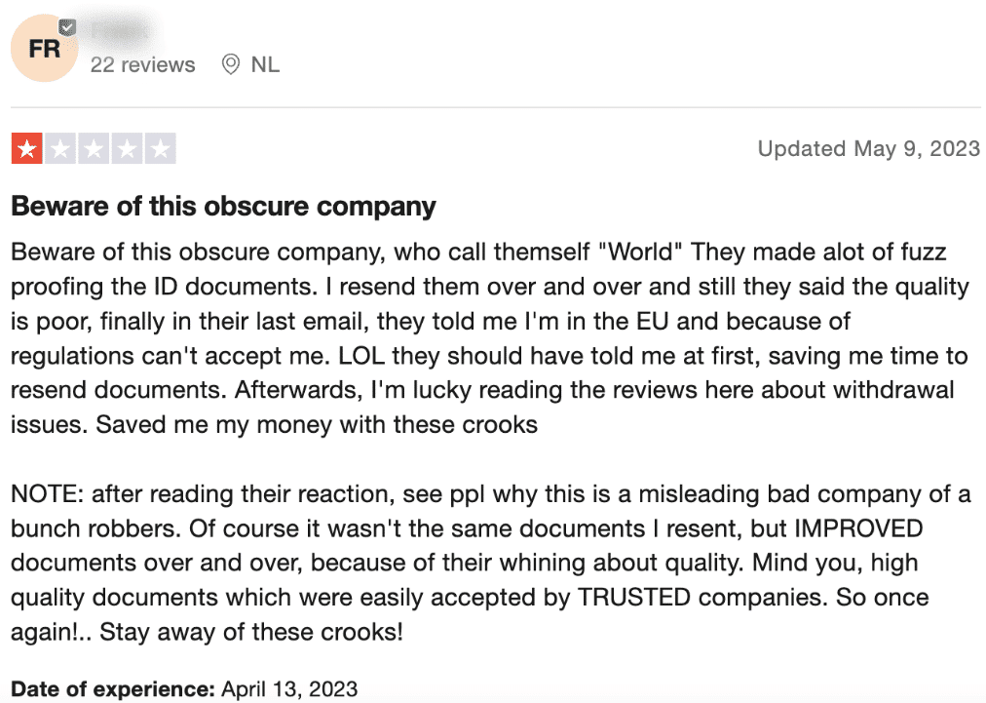Open the reviewer's 22 reviews count
This screenshot has width=986, height=703.
[x=143, y=64]
